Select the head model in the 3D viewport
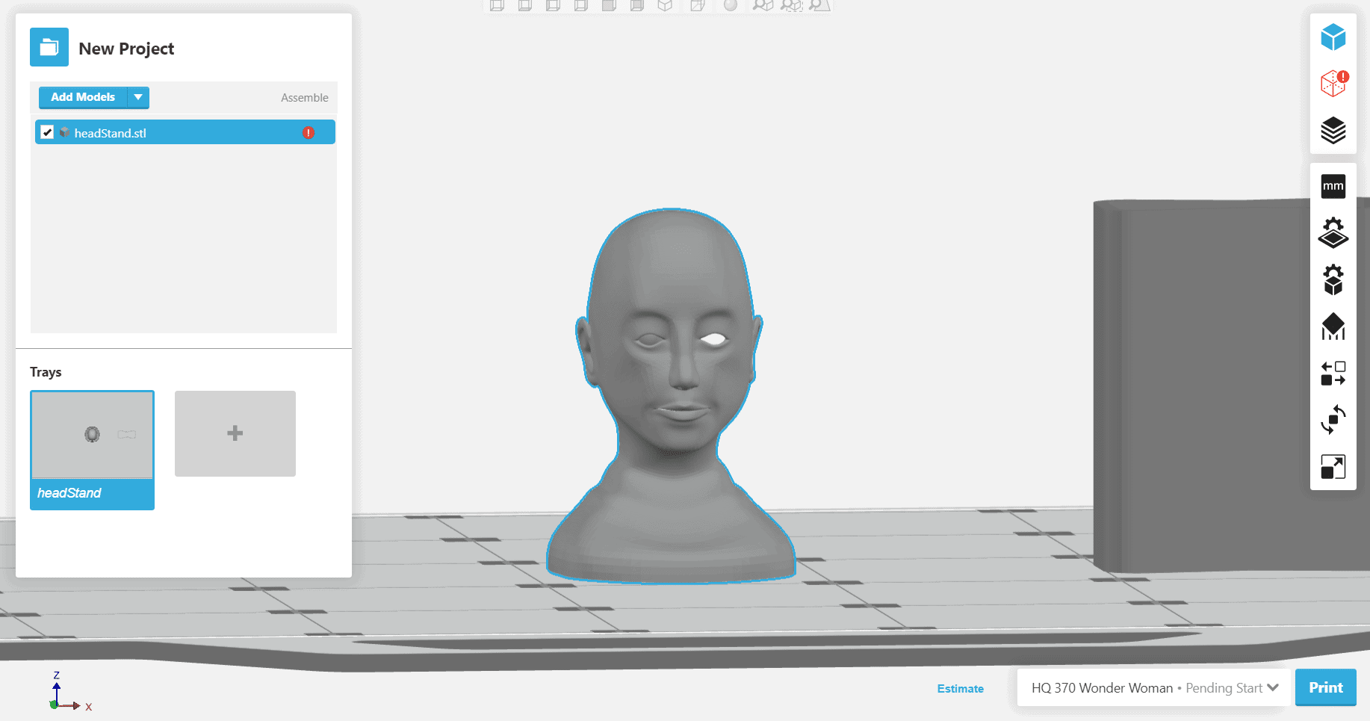The image size is (1370, 721). pyautogui.click(x=671, y=395)
